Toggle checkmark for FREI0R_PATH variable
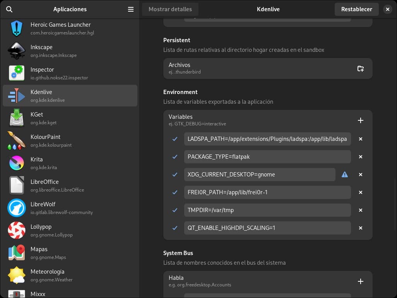The image size is (397, 298). (175, 192)
